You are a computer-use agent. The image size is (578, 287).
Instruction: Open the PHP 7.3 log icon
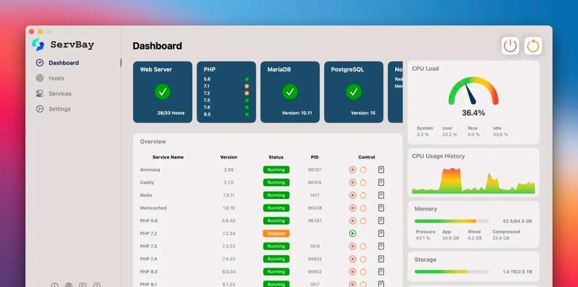(x=382, y=246)
